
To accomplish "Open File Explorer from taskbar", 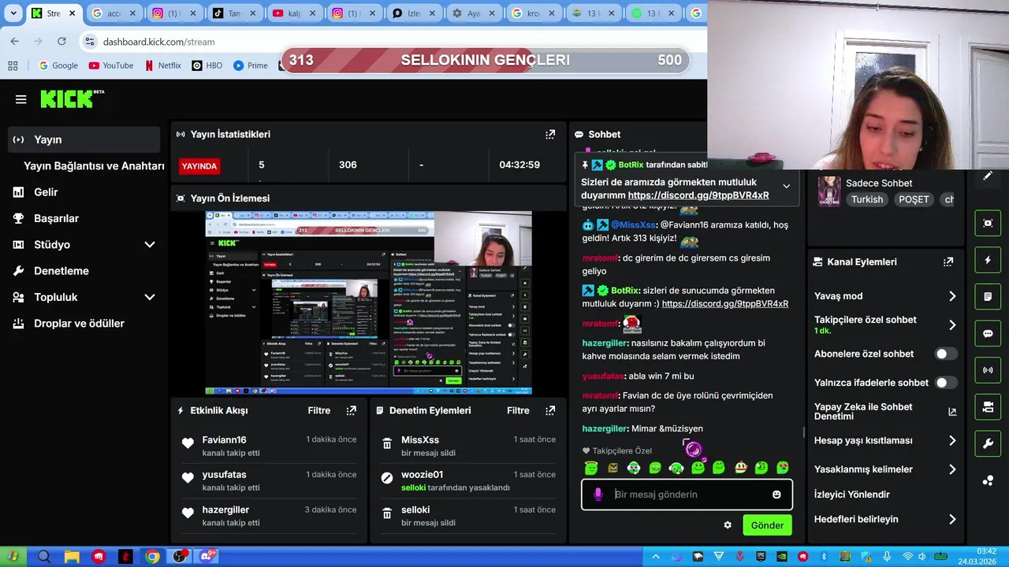I will [x=72, y=557].
